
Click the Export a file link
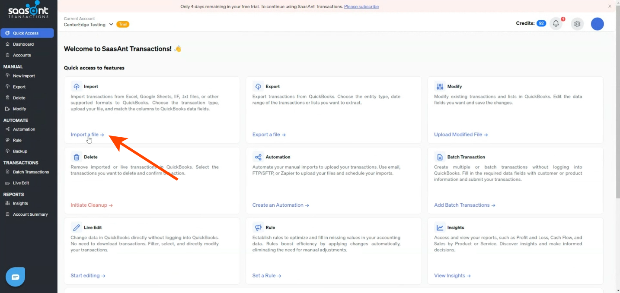(269, 135)
